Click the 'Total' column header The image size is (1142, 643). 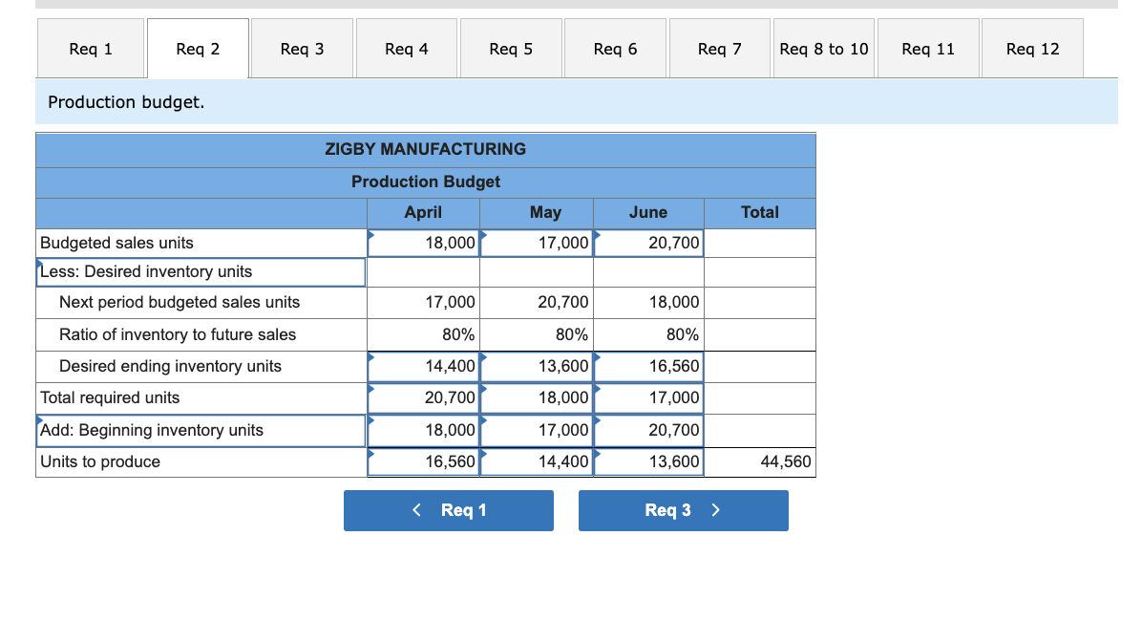click(x=760, y=212)
